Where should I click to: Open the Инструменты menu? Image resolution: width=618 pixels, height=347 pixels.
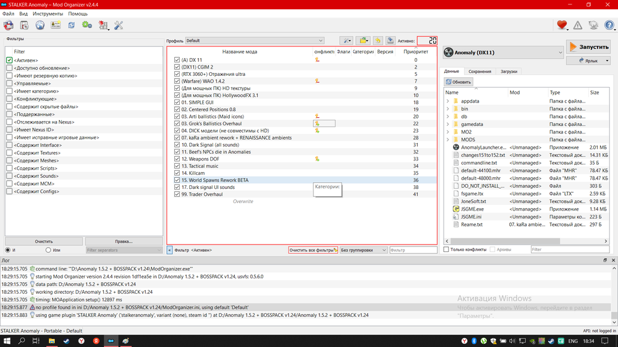(x=48, y=14)
